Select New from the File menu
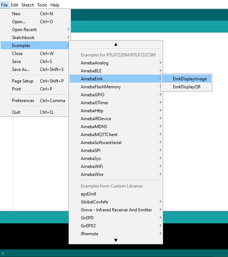This screenshot has width=228, height=257. pos(17,14)
